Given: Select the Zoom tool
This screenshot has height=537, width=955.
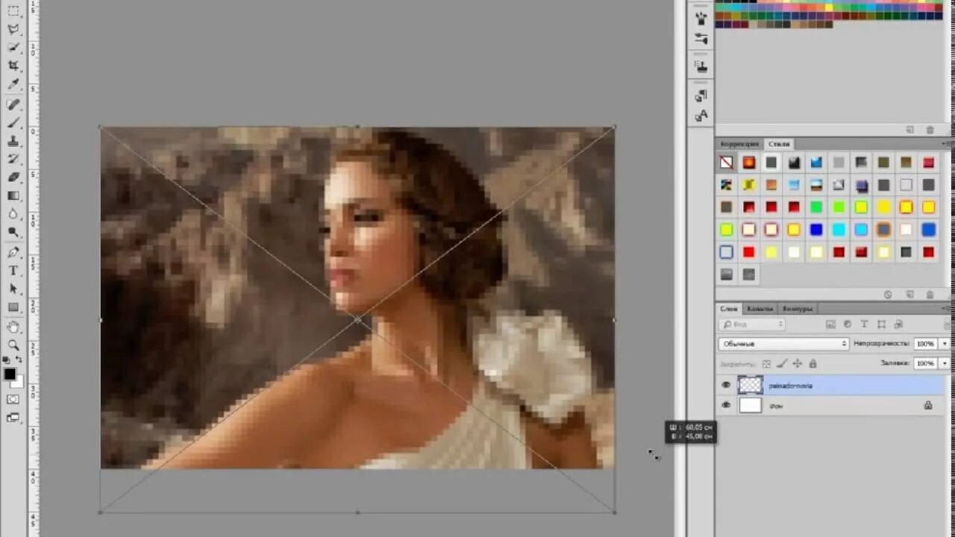Looking at the screenshot, I should [13, 345].
